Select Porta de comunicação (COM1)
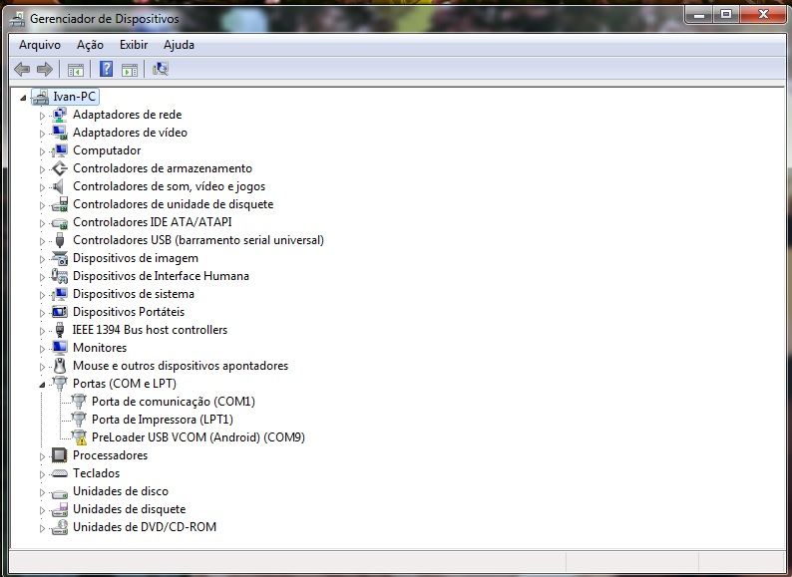This screenshot has width=792, height=577. point(174,402)
